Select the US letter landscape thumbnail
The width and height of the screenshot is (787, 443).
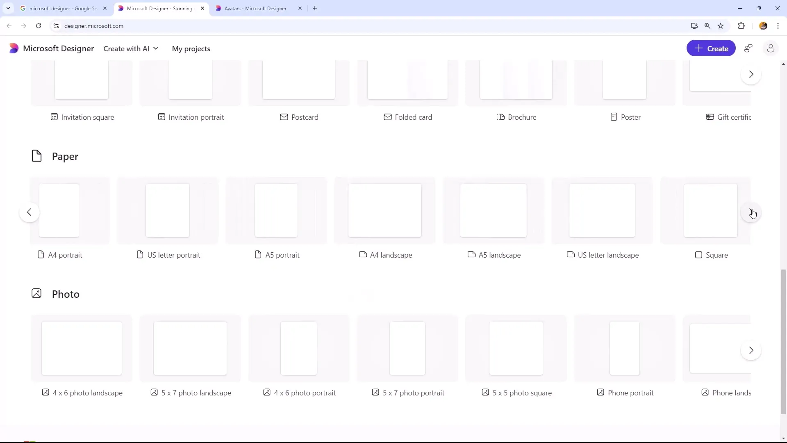[x=602, y=210]
